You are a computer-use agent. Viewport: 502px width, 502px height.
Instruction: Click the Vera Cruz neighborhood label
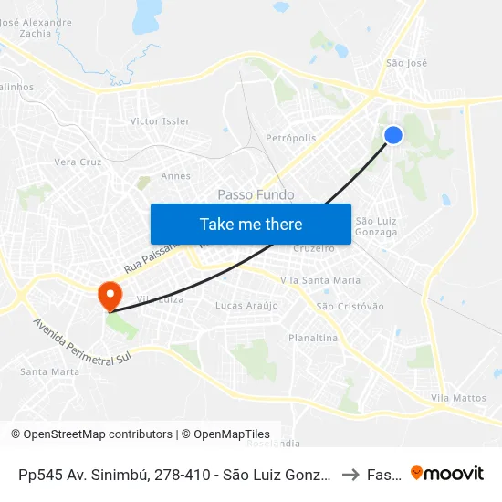(78, 162)
